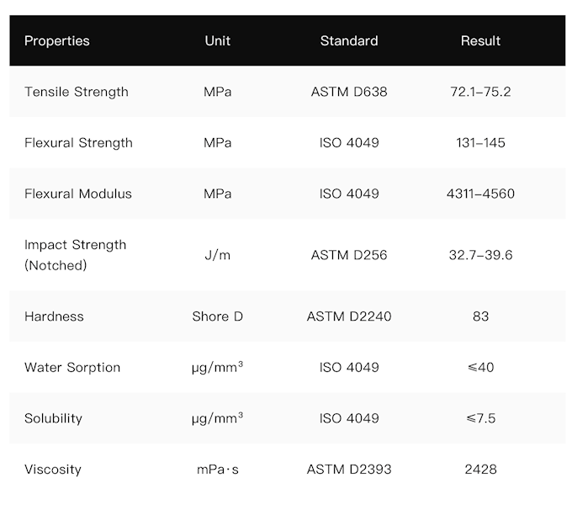Click the Flexural Strength property cell
The image size is (577, 505).
click(78, 143)
